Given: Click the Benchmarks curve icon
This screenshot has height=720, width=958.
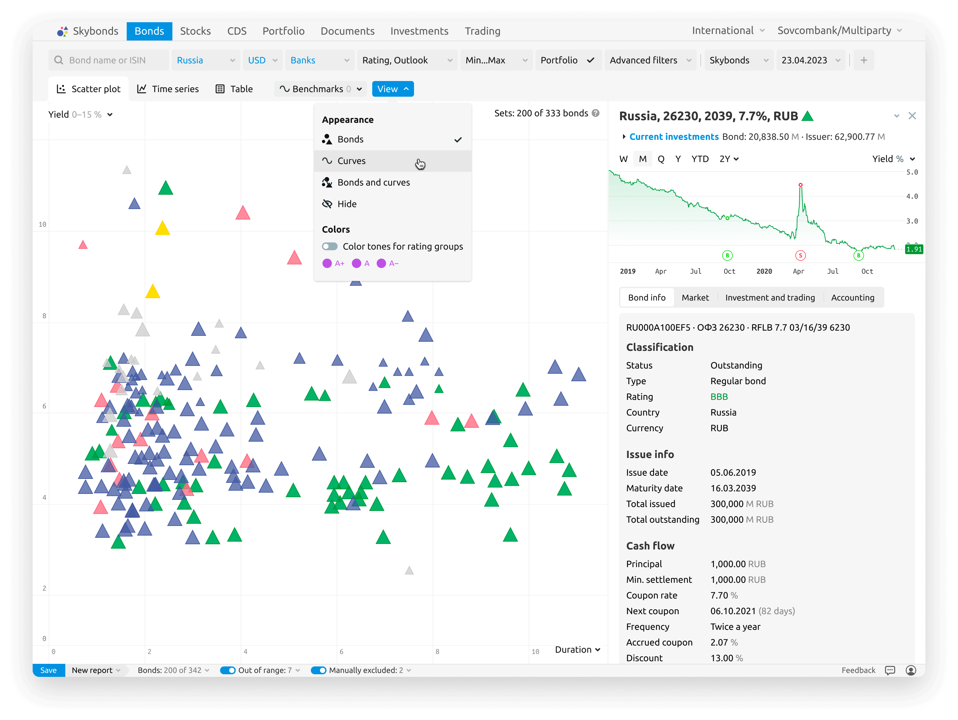Looking at the screenshot, I should pyautogui.click(x=284, y=89).
